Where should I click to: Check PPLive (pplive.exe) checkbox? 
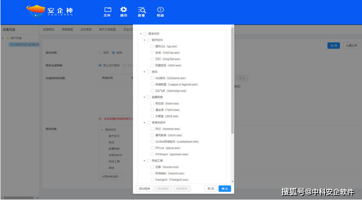(x=152, y=148)
